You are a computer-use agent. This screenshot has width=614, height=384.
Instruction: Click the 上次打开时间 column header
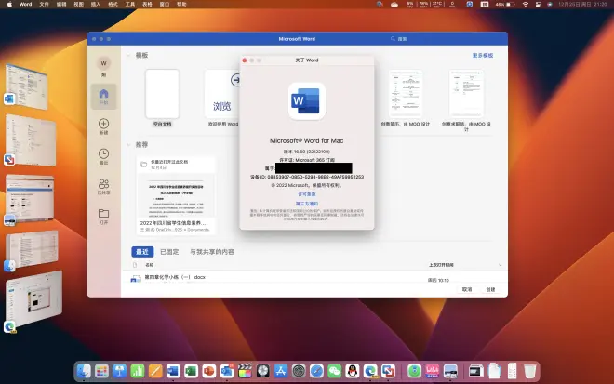[441, 265]
